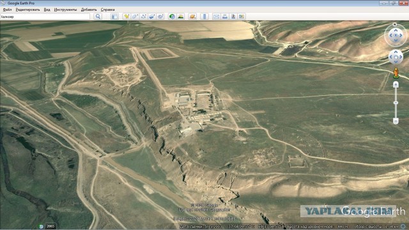This screenshot has height=230, width=409.
Task: Open the Файл menu
Action: [x=7, y=10]
